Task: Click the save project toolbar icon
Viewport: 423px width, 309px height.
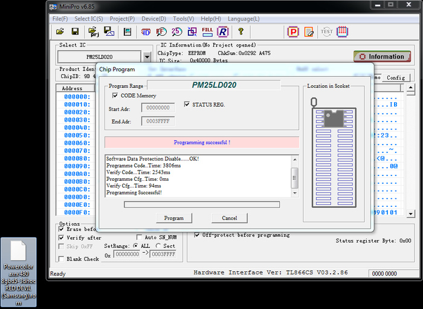Action: pos(109,32)
